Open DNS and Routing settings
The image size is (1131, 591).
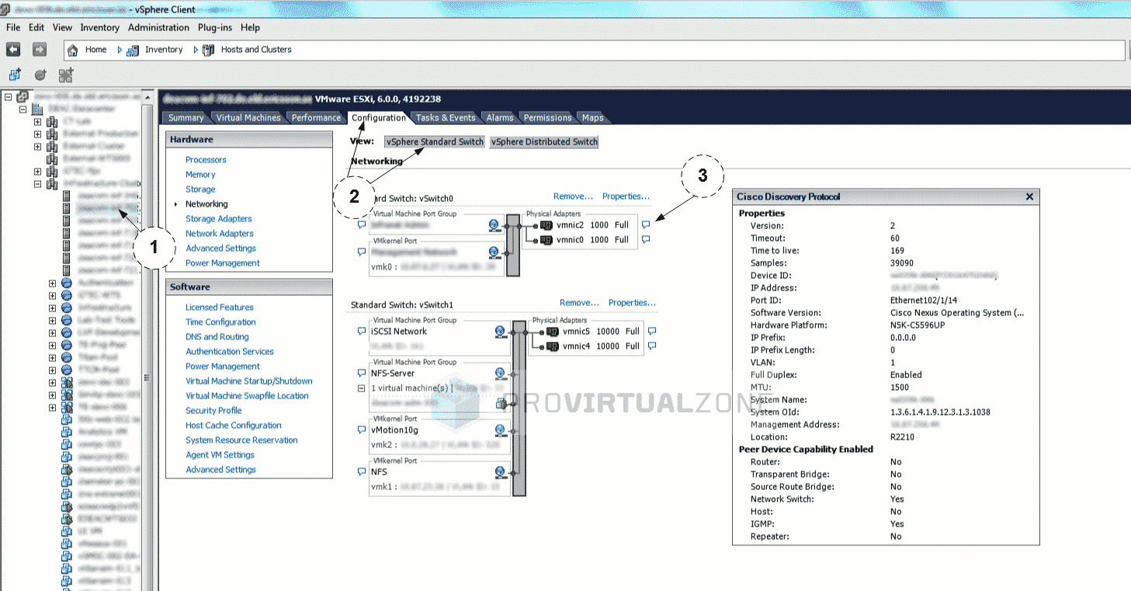tap(217, 337)
